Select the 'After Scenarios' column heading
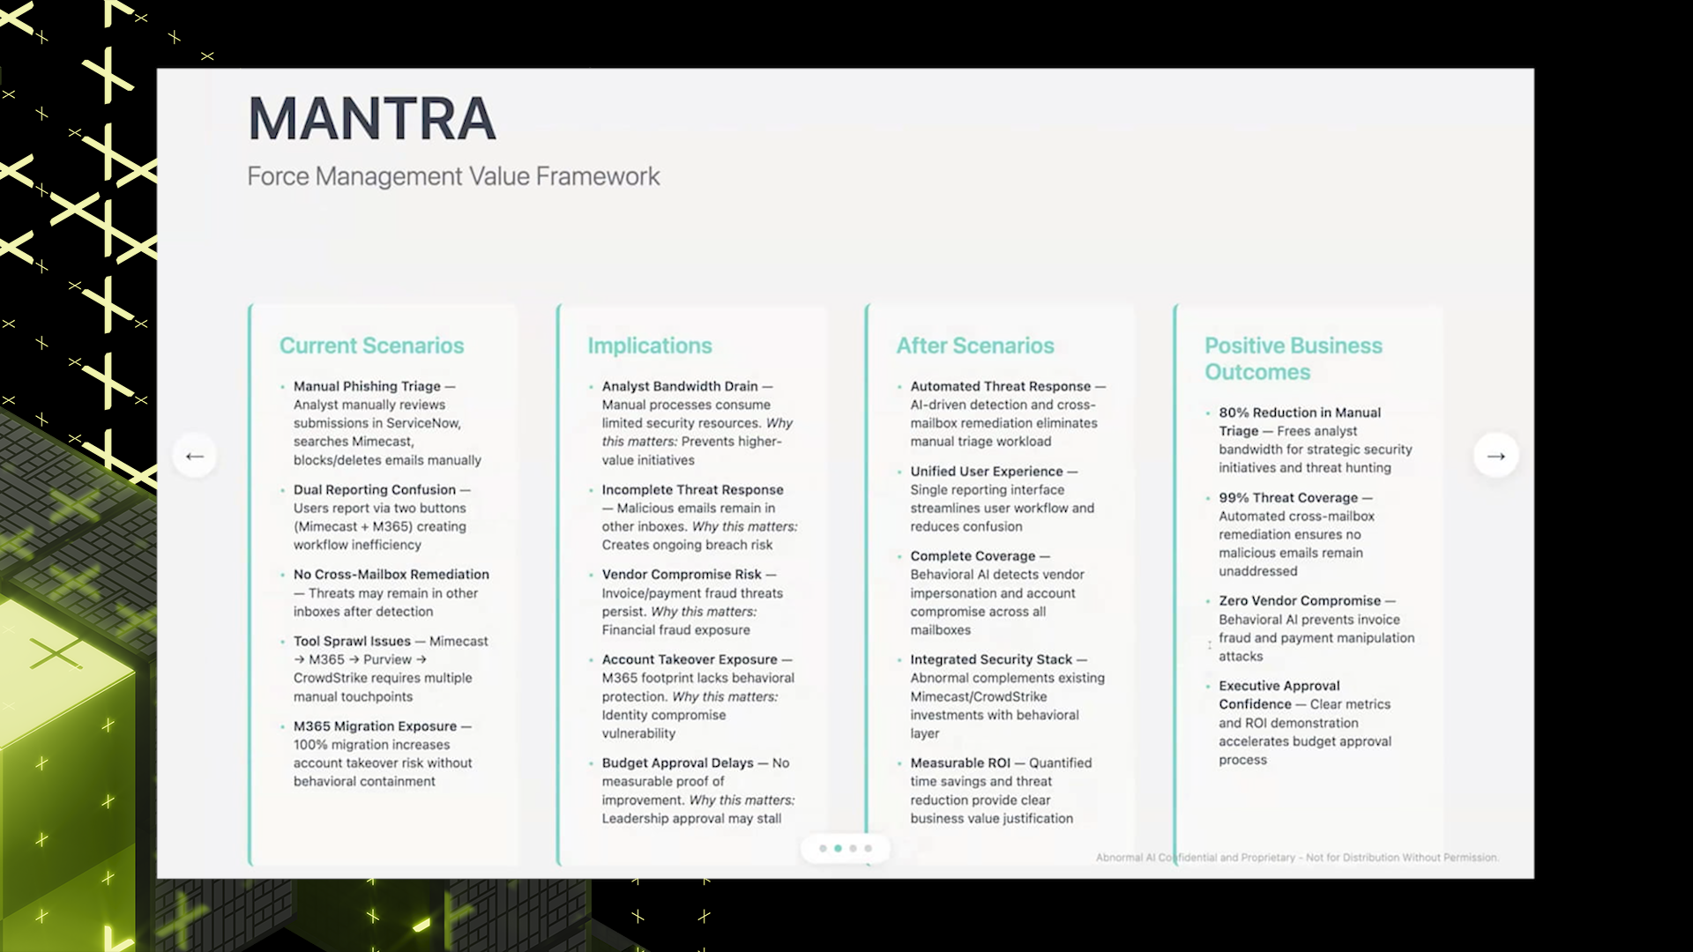1693x952 pixels. click(975, 346)
